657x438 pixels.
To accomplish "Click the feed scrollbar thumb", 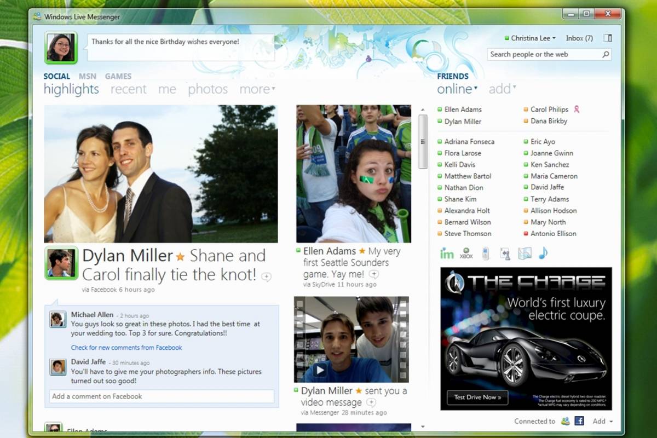I will pyautogui.click(x=423, y=142).
